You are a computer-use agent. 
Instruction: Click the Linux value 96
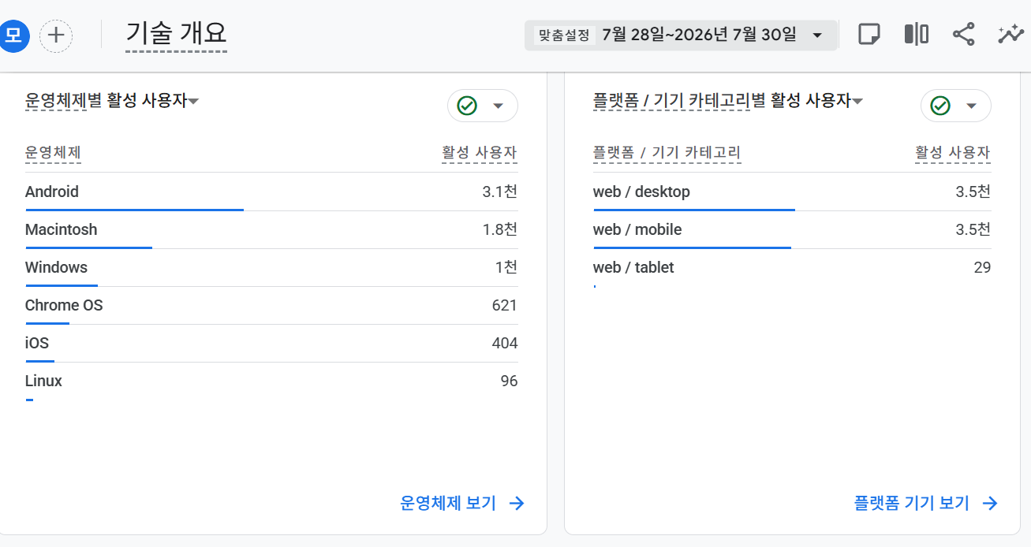(x=509, y=381)
